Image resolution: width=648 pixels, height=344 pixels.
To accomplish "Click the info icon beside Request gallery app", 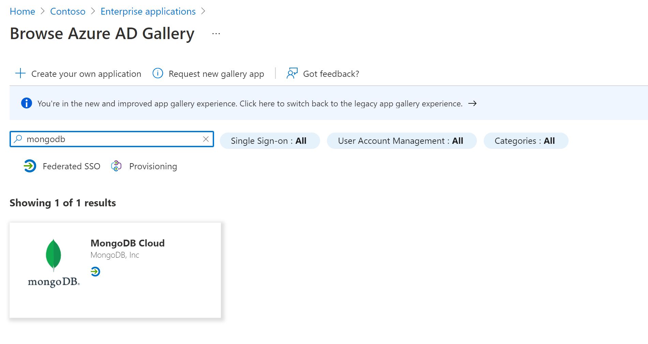I will click(x=157, y=73).
